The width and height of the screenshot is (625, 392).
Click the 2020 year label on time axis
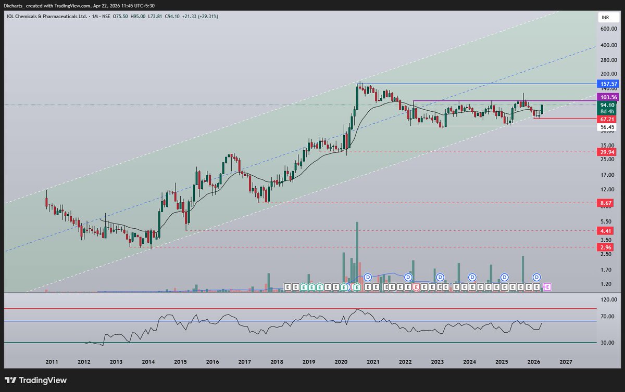coord(341,361)
